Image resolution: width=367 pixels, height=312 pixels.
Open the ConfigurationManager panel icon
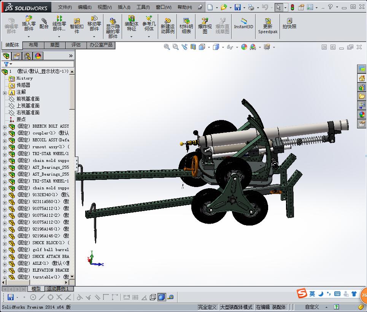27,56
